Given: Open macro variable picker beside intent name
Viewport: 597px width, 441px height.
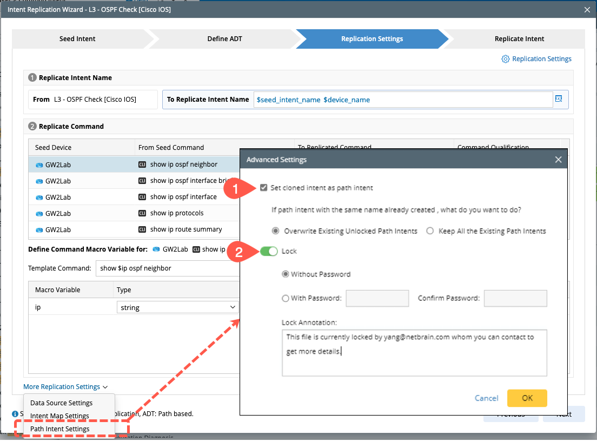Looking at the screenshot, I should [x=559, y=99].
